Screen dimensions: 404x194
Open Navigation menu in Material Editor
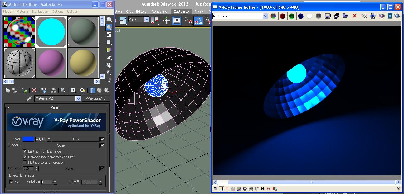(40, 12)
